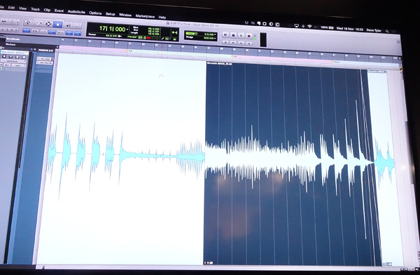Toggle the track solo button
The height and width of the screenshot is (275, 420).
(17, 57)
